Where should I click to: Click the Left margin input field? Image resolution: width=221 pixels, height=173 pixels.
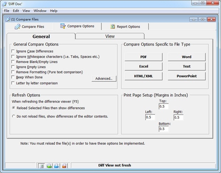[150, 117]
